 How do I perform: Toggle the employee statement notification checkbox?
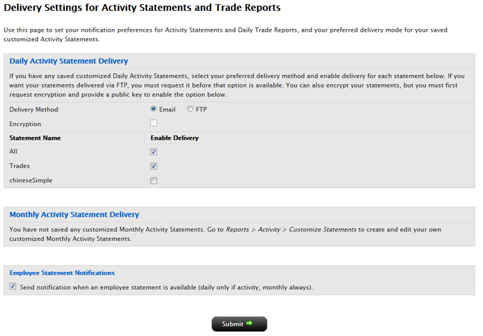pyautogui.click(x=12, y=286)
